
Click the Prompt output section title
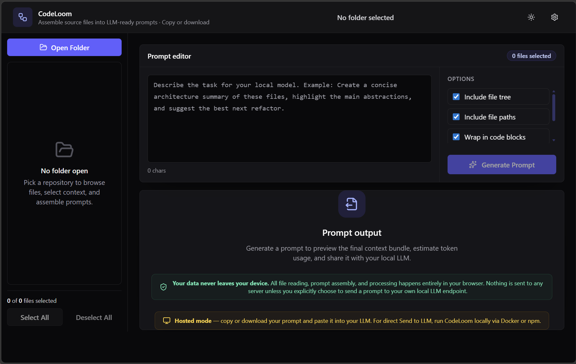tap(352, 233)
